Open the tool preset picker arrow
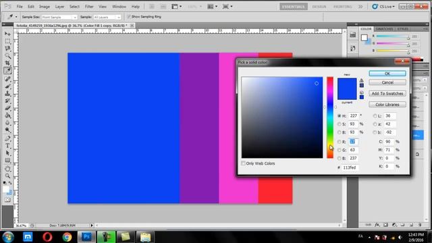 click(x=16, y=17)
